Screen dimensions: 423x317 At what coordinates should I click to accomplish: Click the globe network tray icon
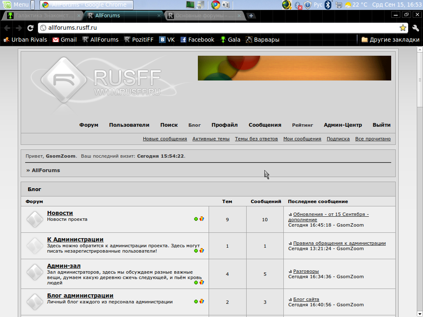click(x=287, y=5)
